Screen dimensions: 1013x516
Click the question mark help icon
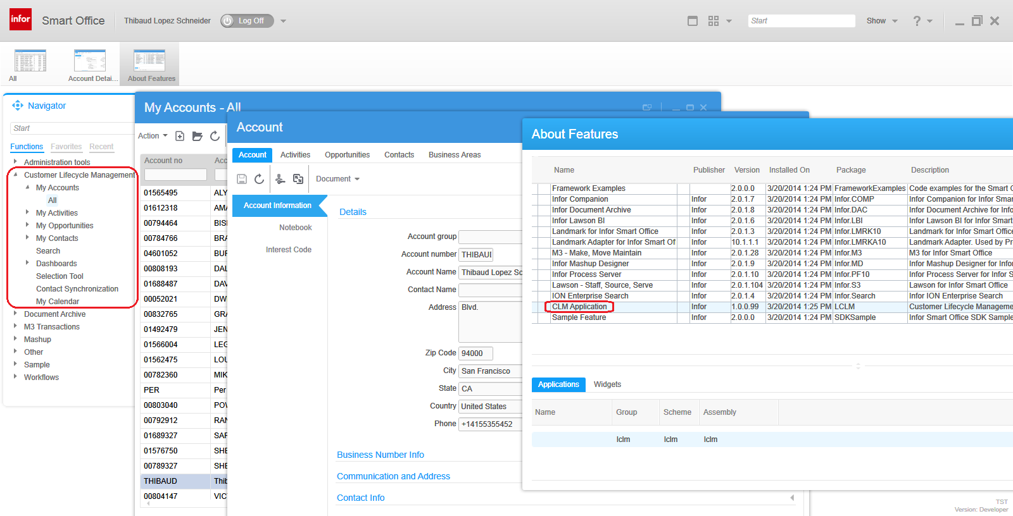(x=917, y=21)
